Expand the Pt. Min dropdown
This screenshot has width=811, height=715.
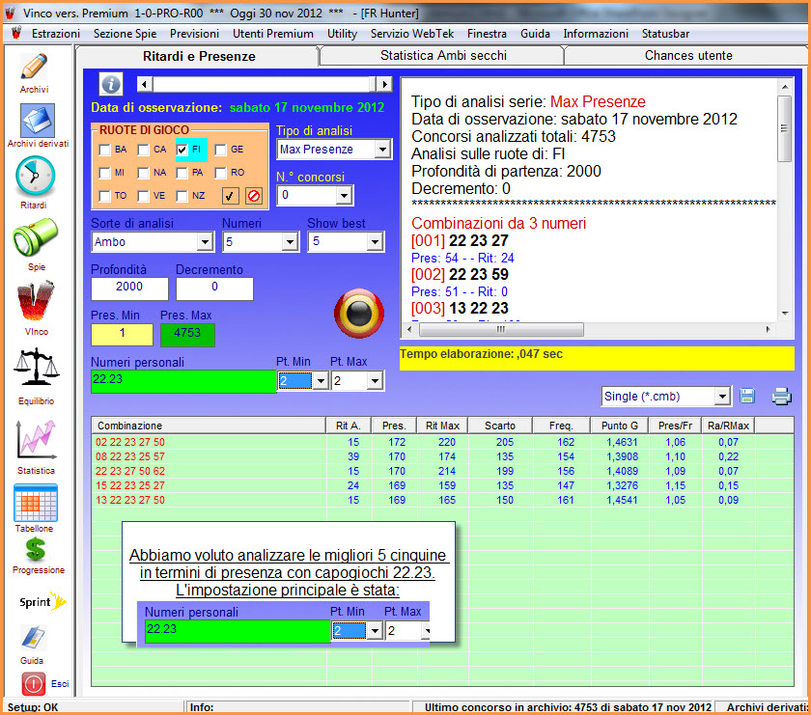pyautogui.click(x=321, y=381)
